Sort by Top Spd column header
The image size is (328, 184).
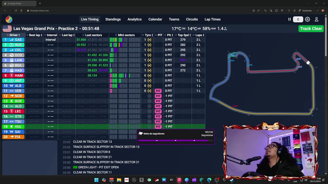click(183, 35)
